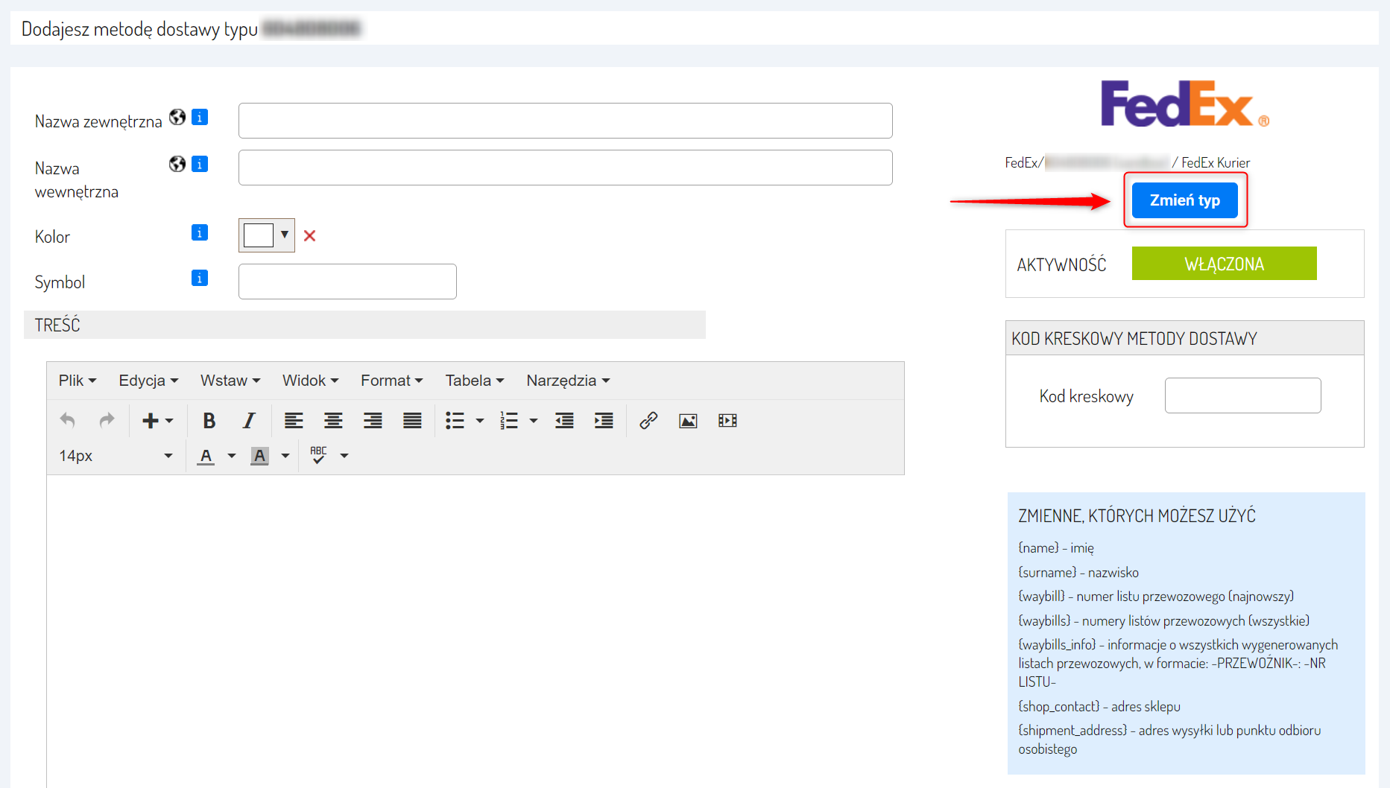
Task: Insert a bulleted list
Action: (x=455, y=420)
